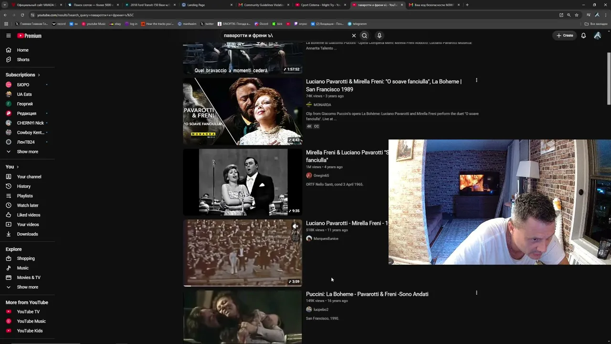
Task: Start voice search with the microphone
Action: pos(379,35)
